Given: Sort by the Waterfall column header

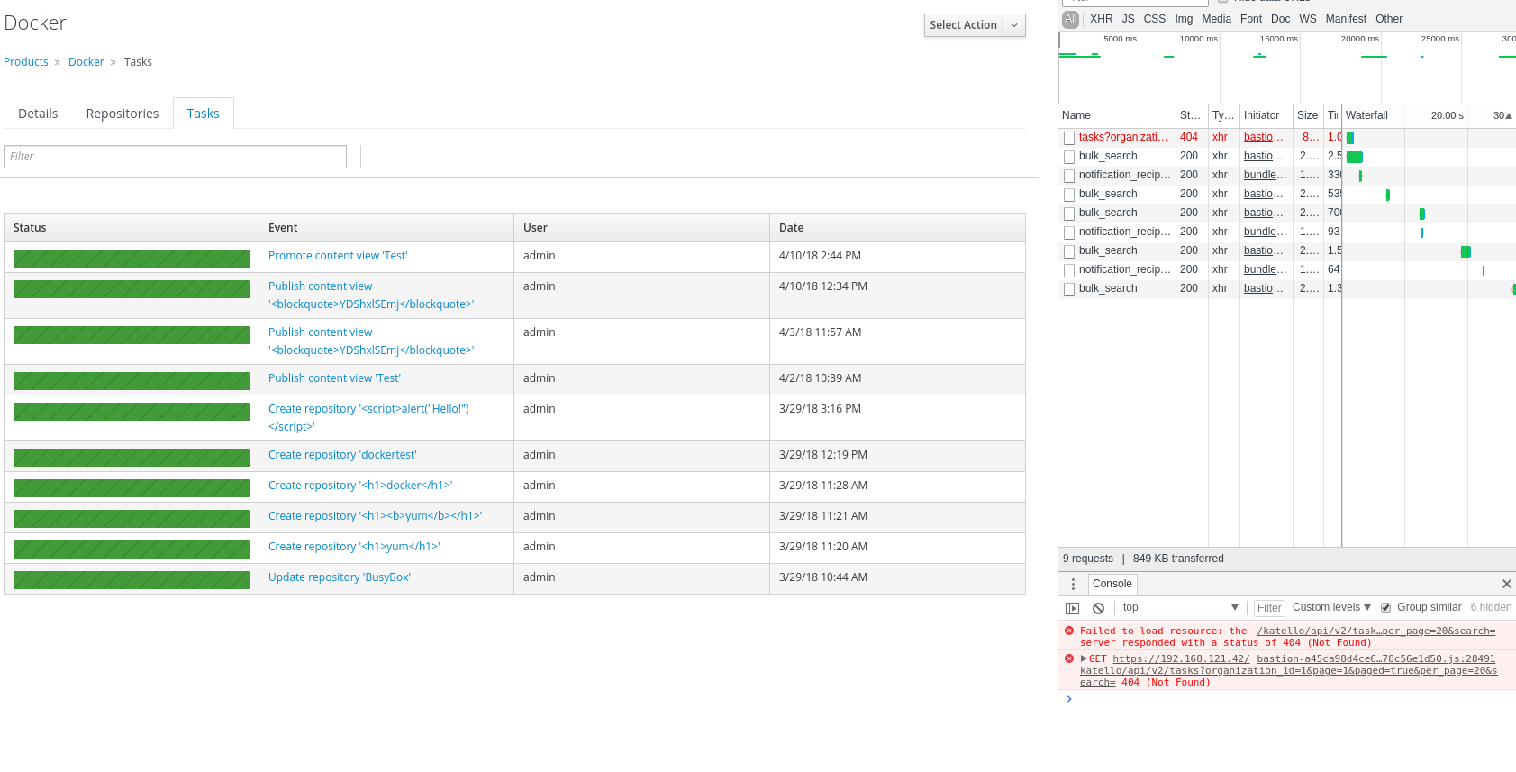Looking at the screenshot, I should [x=1429, y=115].
